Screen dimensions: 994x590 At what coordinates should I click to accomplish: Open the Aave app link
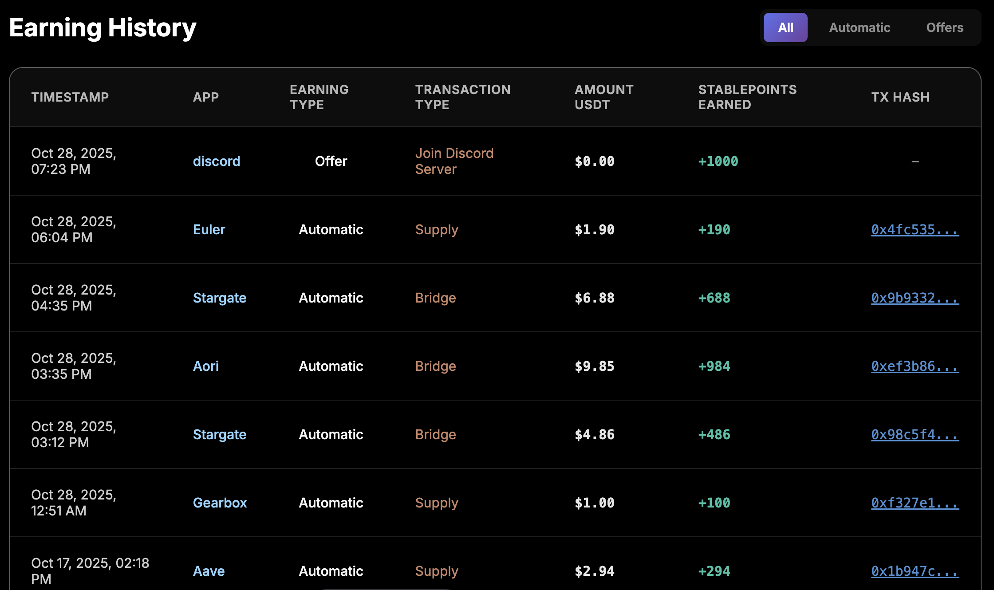209,571
